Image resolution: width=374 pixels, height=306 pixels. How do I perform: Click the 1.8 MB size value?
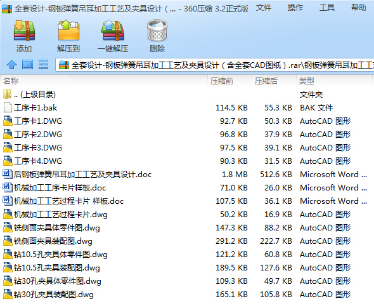pos(235,175)
